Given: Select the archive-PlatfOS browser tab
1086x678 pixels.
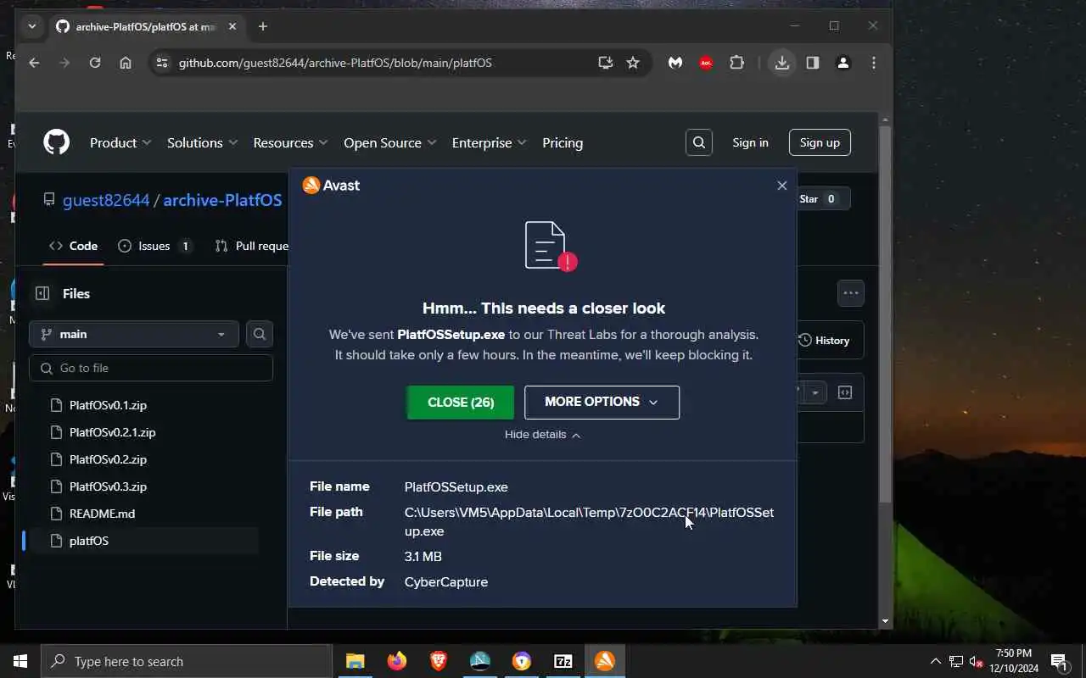Looking at the screenshot, I should [145, 26].
